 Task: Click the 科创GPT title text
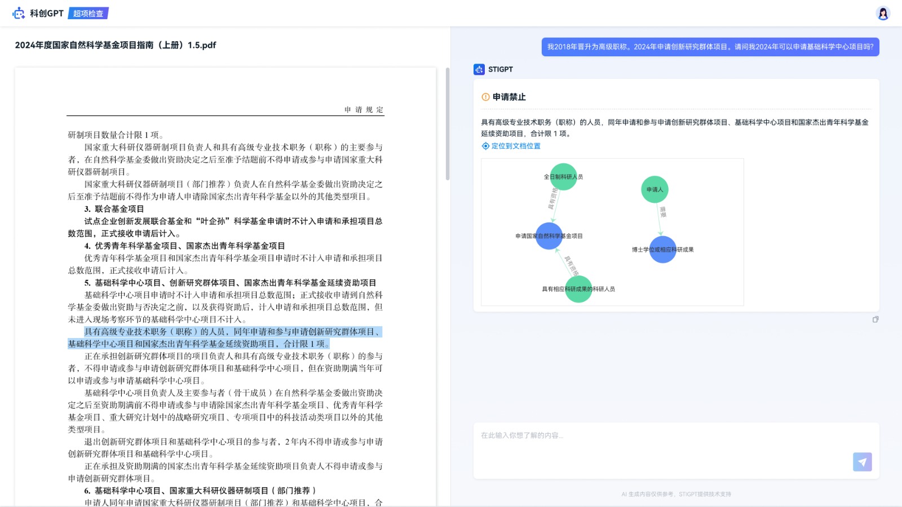click(x=47, y=13)
